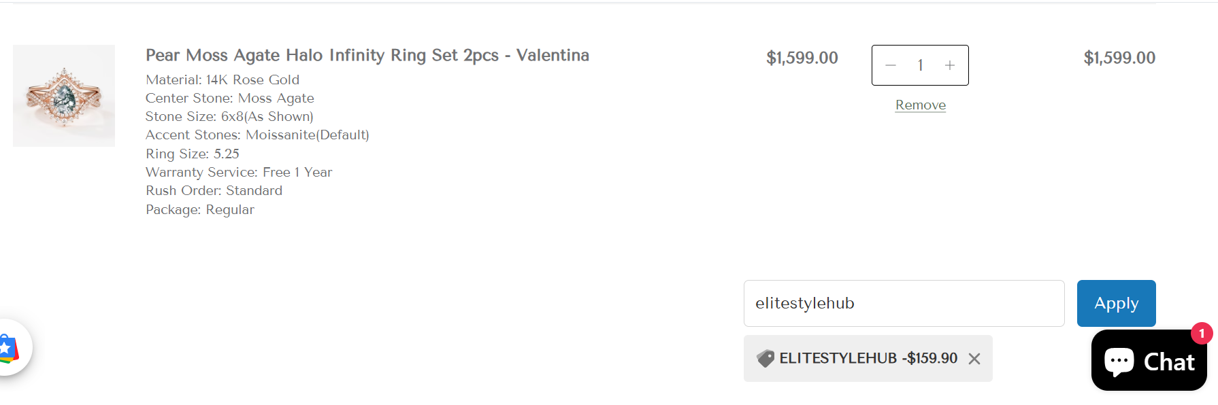This screenshot has height=405, width=1218.
Task: Focus the discount code input field
Action: coord(904,303)
